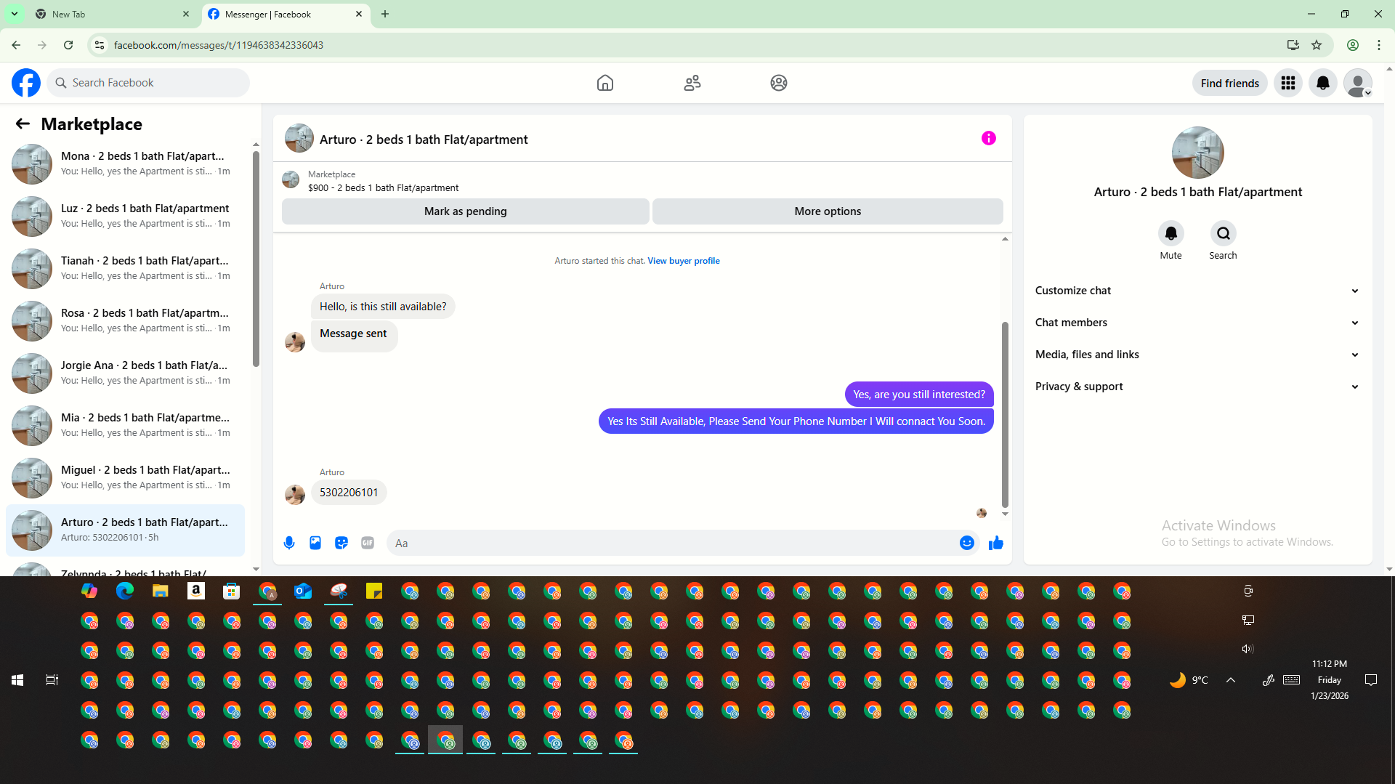Open Mona's conversation in the list
Screen dimensions: 1395x784
pyautogui.click(x=125, y=163)
